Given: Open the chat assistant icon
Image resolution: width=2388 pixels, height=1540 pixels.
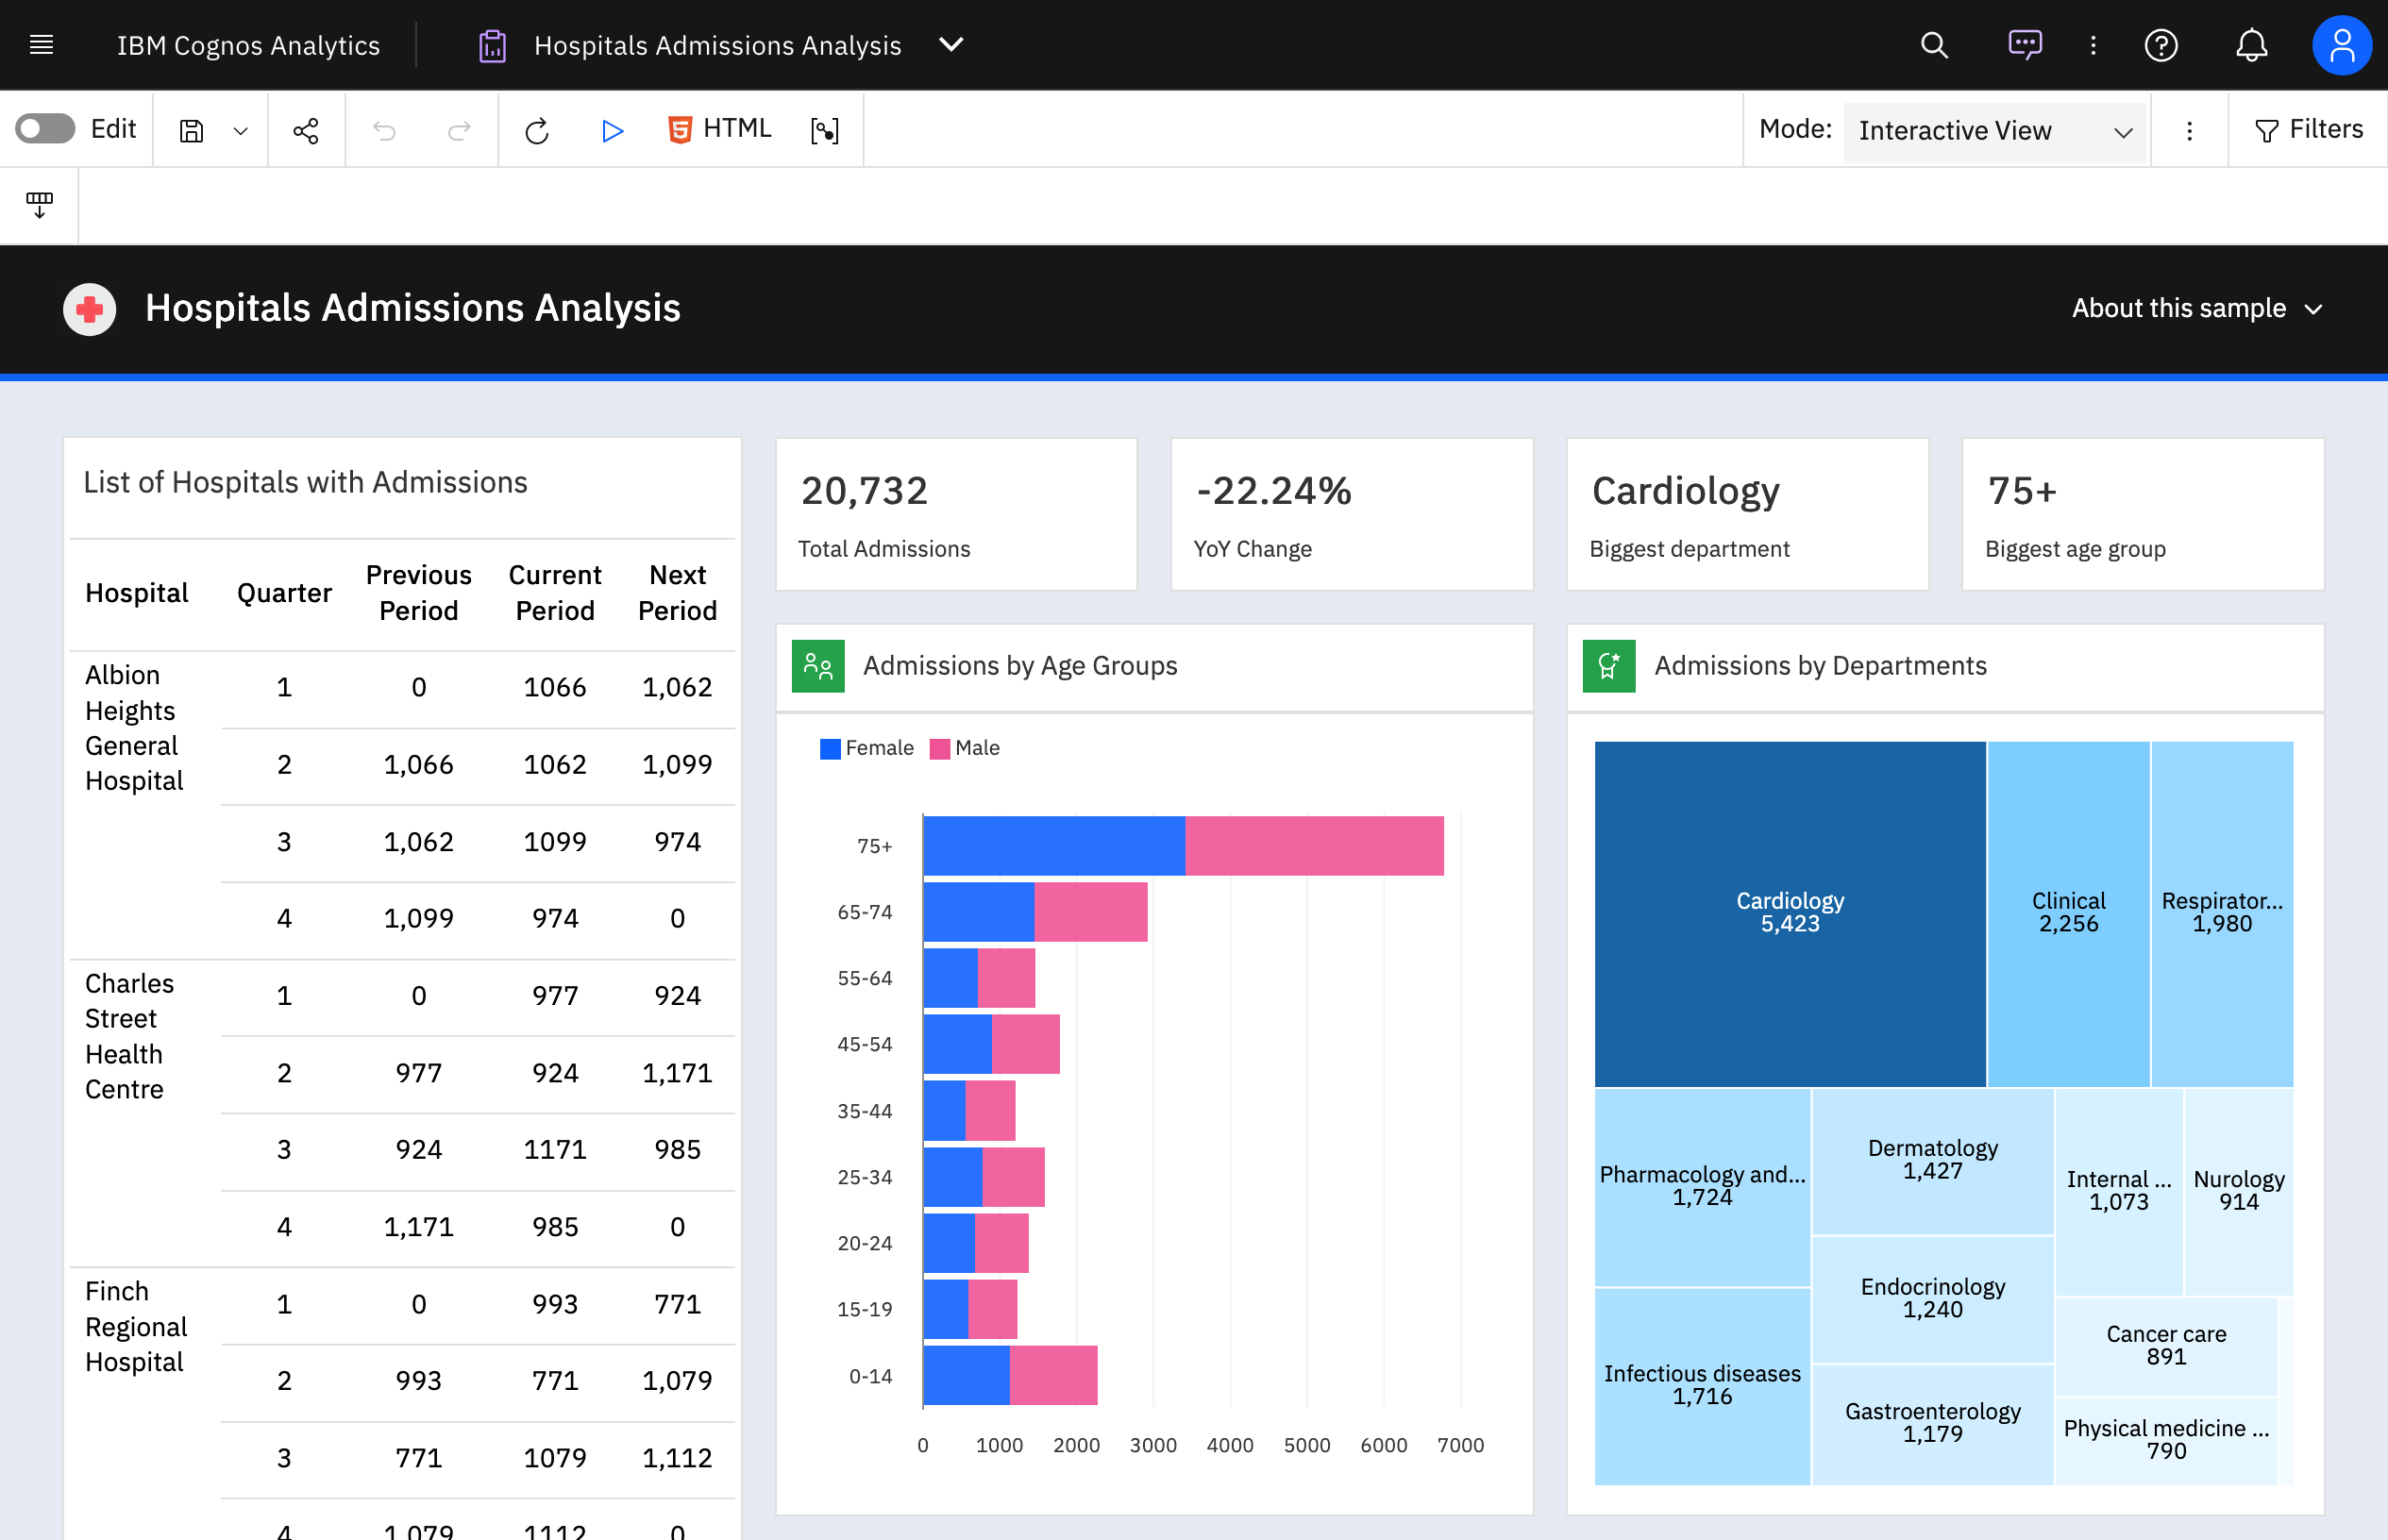Looking at the screenshot, I should [2025, 45].
